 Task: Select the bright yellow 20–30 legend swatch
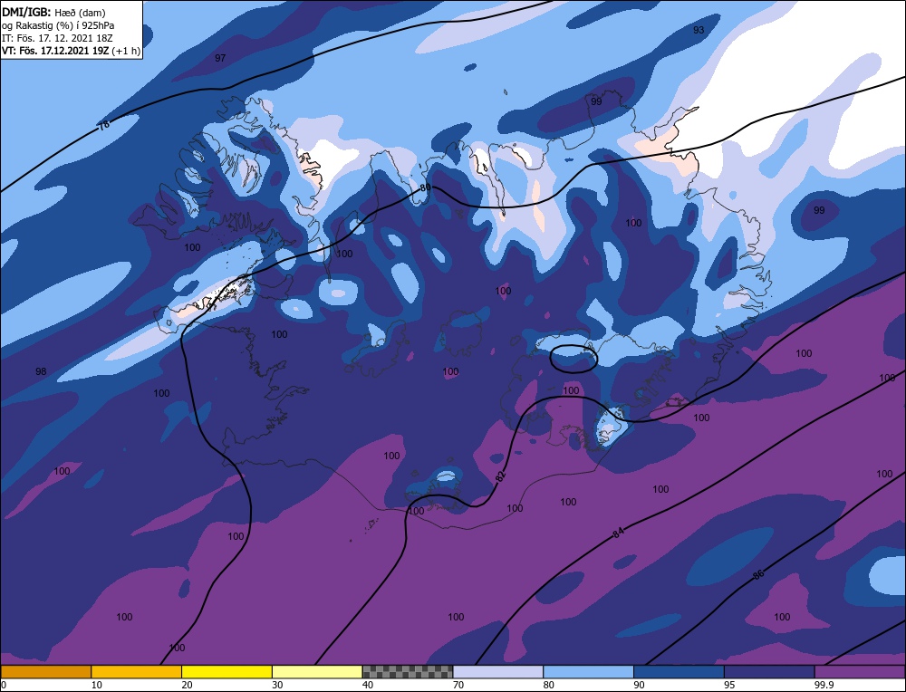point(226,671)
